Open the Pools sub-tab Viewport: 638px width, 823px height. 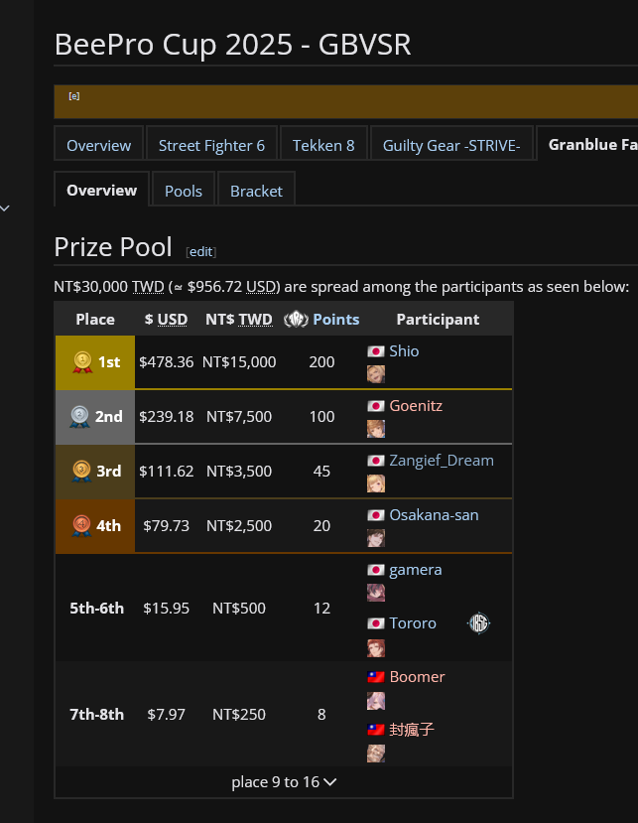click(184, 191)
